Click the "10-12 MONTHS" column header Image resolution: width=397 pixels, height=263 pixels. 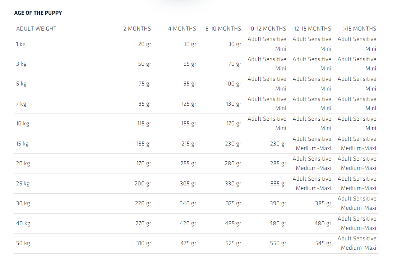click(x=267, y=29)
